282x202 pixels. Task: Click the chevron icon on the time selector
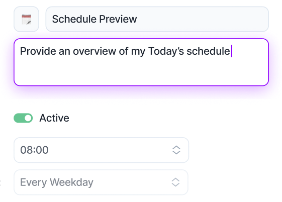click(176, 150)
